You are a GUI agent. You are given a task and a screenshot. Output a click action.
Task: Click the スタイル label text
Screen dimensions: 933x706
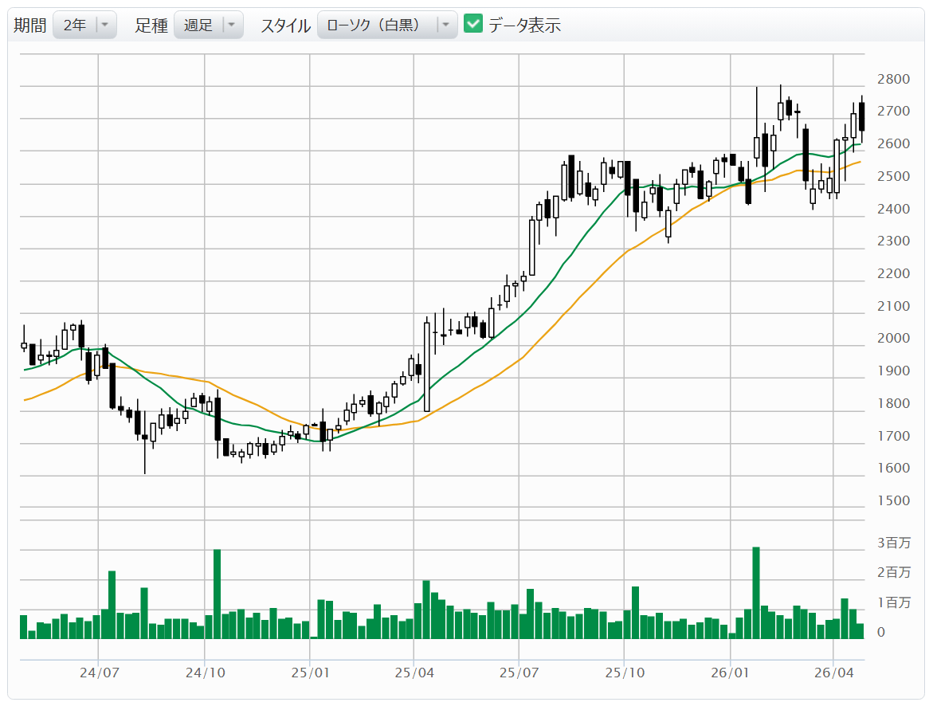point(285,25)
